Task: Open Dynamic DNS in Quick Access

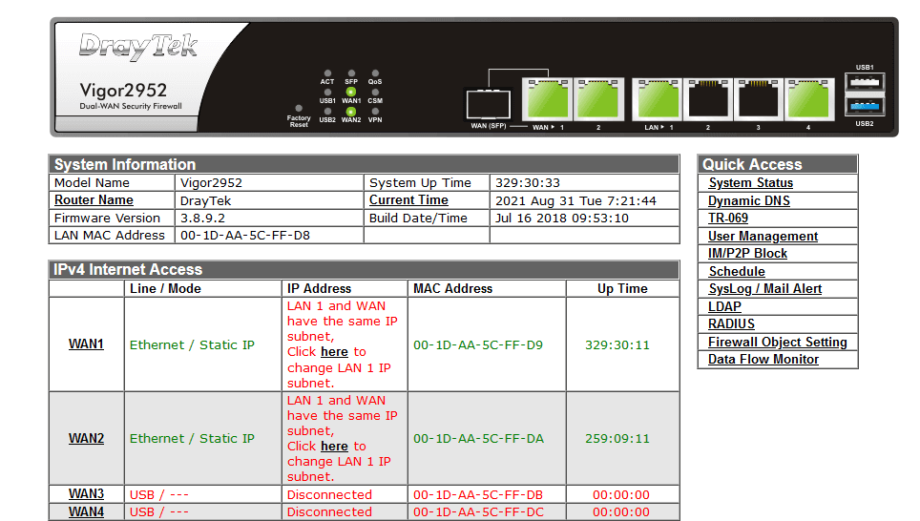Action: (748, 200)
